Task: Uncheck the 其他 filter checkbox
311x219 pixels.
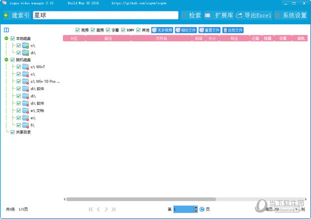Action: click(139, 30)
